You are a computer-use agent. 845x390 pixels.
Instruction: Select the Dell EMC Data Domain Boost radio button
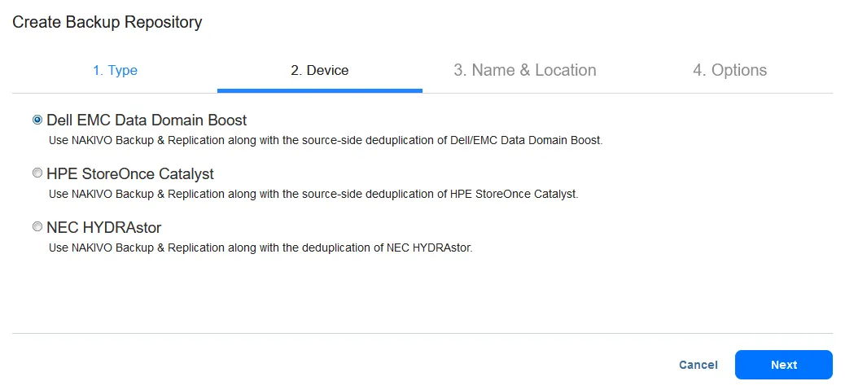[x=37, y=120]
